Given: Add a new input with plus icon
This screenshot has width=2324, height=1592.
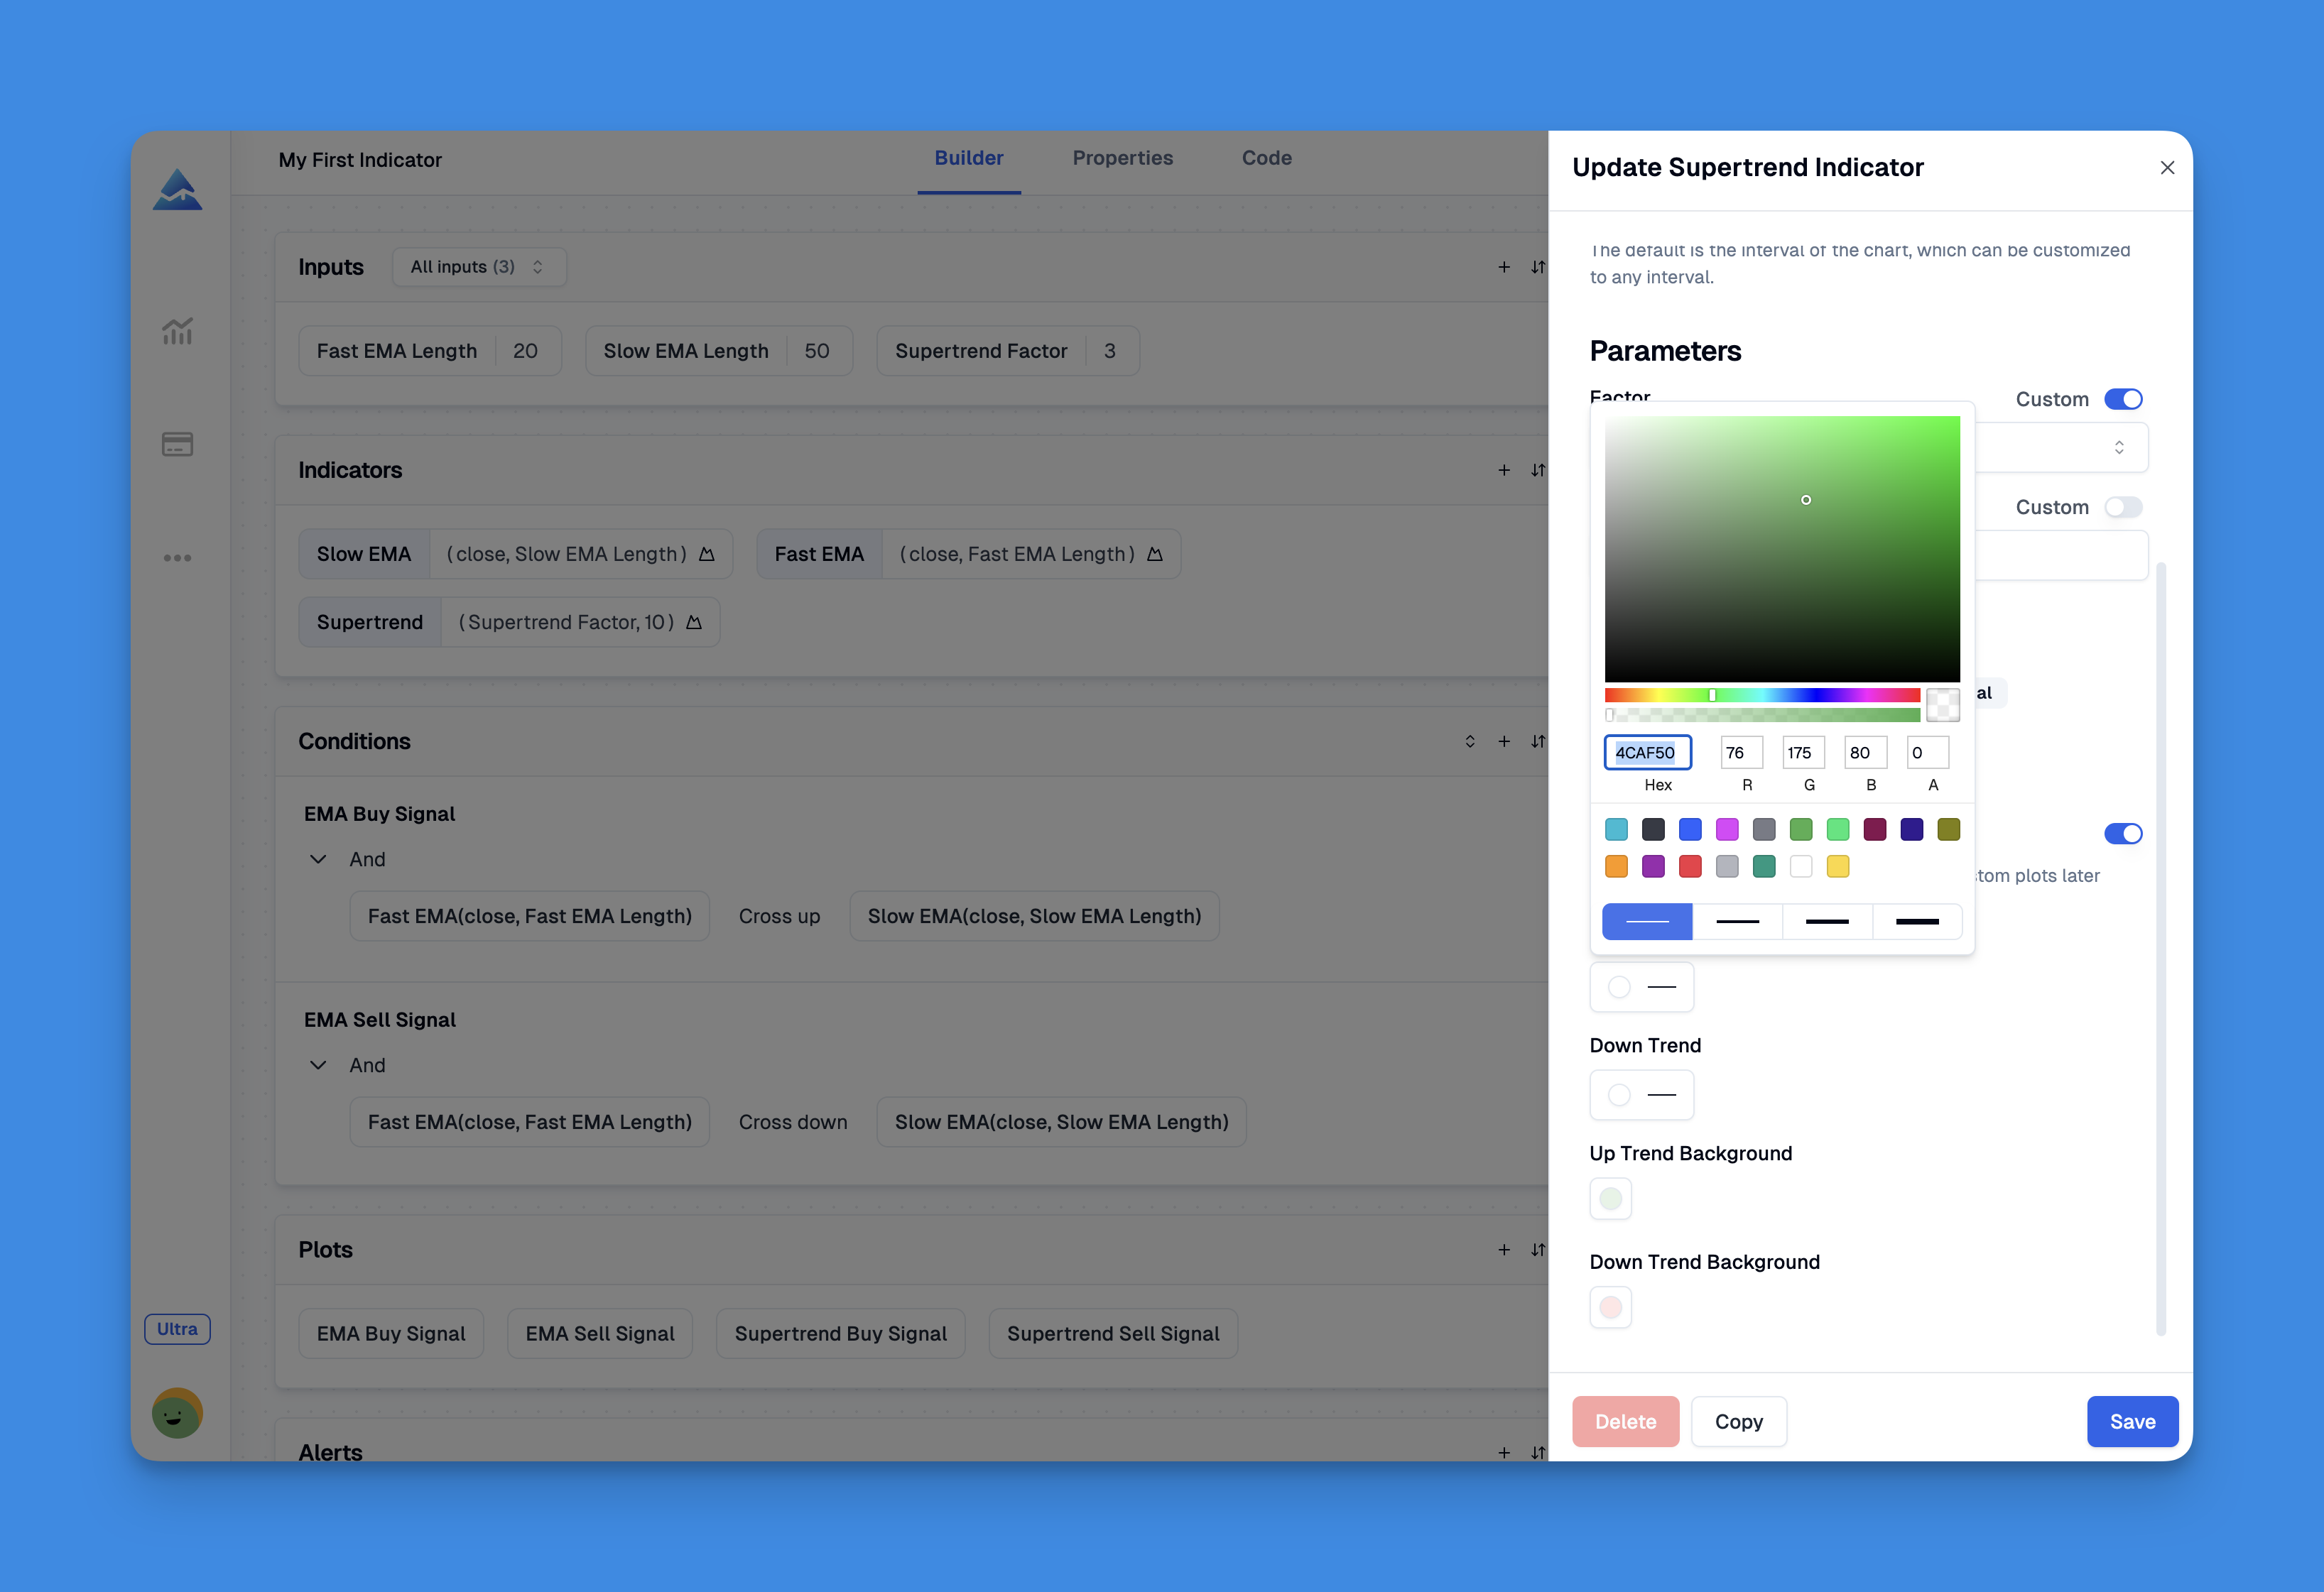Looking at the screenshot, I should tap(1504, 267).
